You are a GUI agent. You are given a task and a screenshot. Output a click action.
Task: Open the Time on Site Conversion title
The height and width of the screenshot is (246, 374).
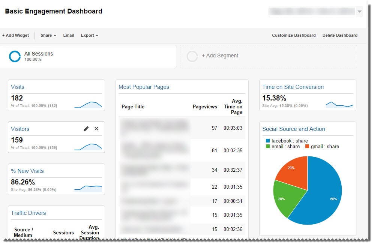(x=293, y=87)
